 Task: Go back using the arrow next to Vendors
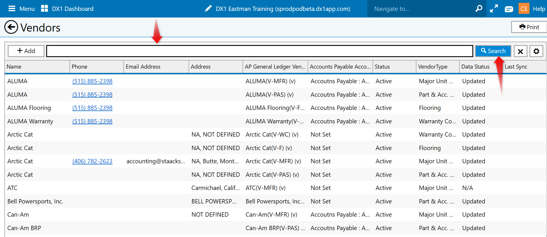[11, 27]
